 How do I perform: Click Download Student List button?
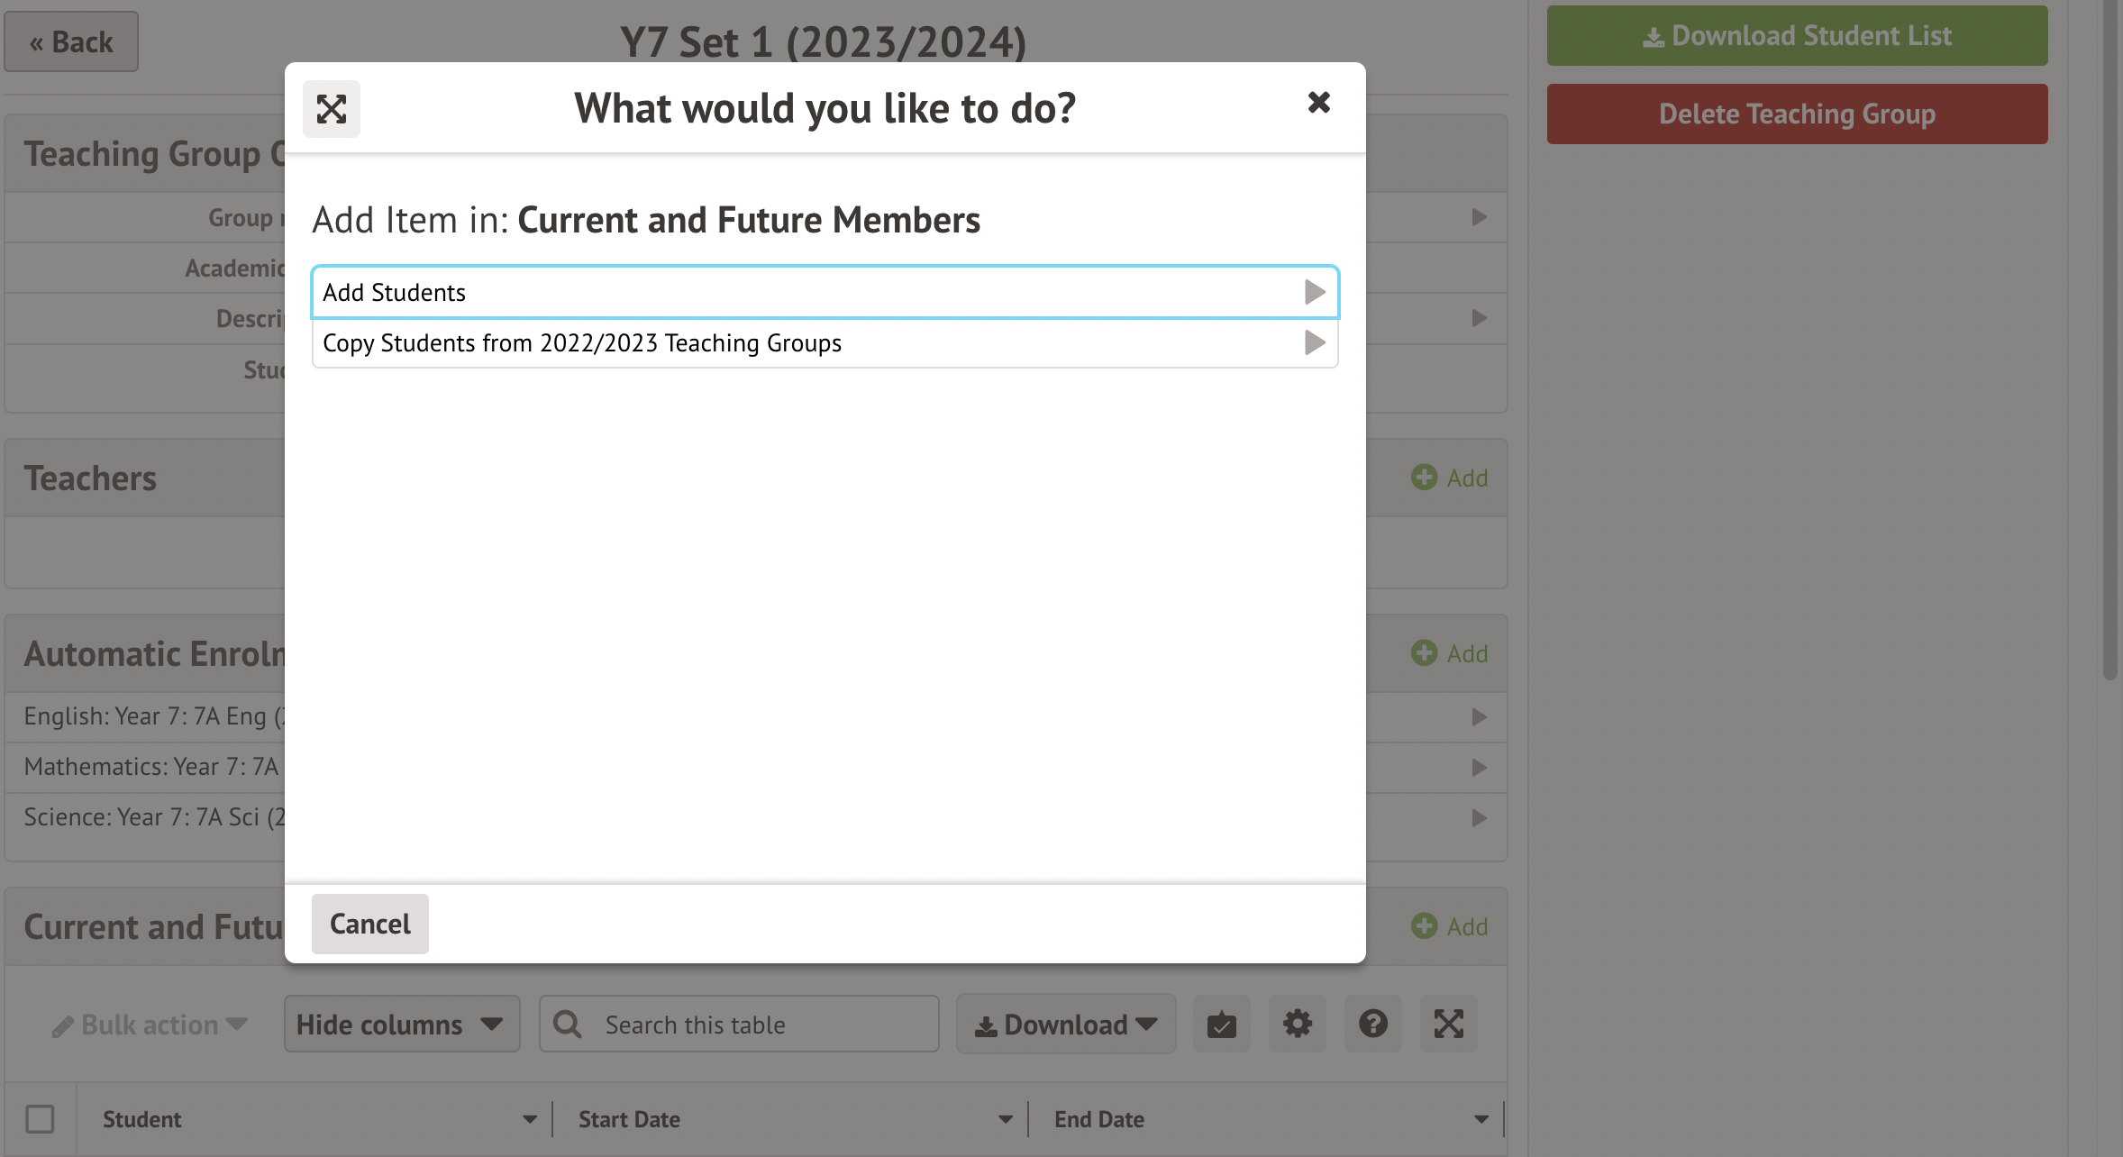click(1797, 36)
